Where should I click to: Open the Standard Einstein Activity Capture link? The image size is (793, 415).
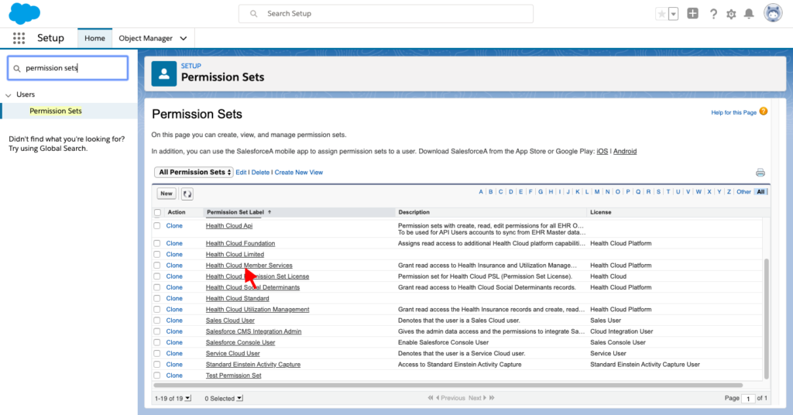[253, 365]
